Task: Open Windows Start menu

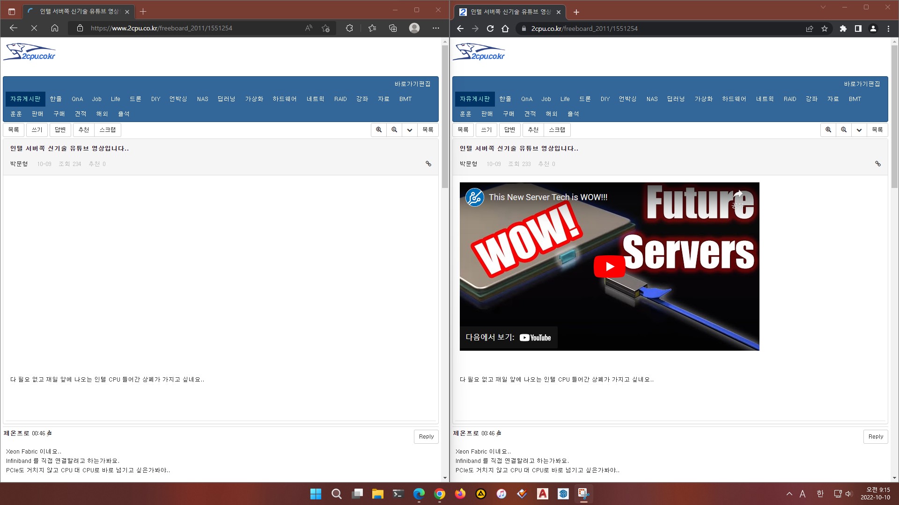Action: click(316, 494)
